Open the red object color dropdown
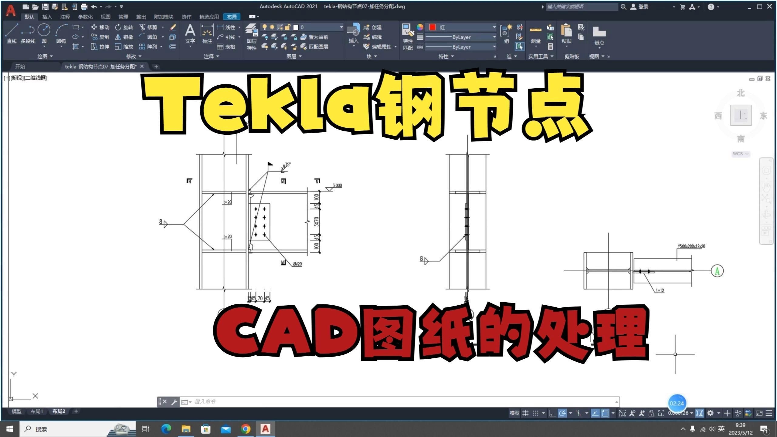The image size is (777, 437). (493, 27)
